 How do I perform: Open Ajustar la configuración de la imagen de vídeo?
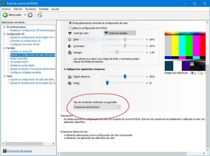coord(33,83)
